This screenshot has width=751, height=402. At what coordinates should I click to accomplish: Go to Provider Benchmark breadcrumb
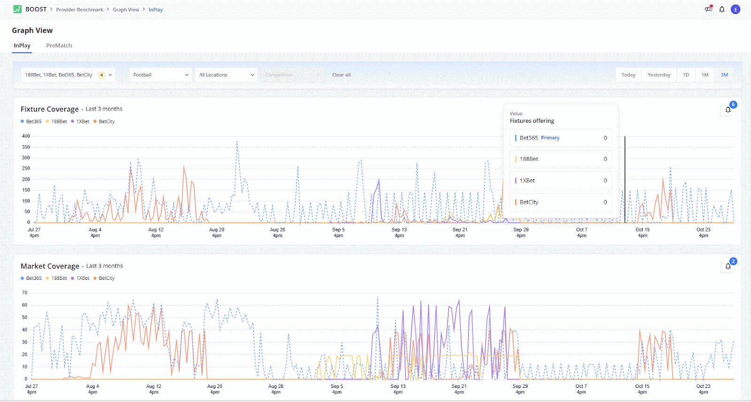(x=80, y=10)
